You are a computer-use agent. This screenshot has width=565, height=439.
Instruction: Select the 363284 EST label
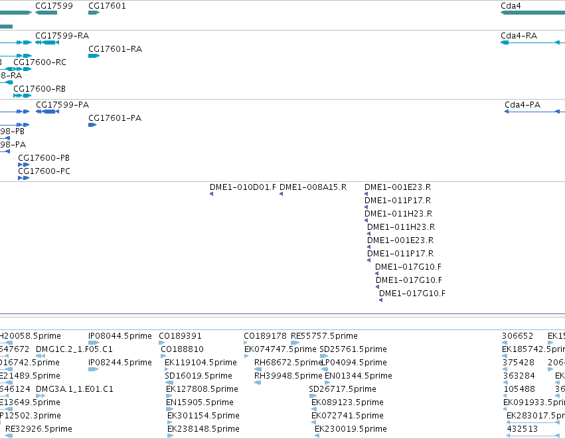[x=519, y=376]
